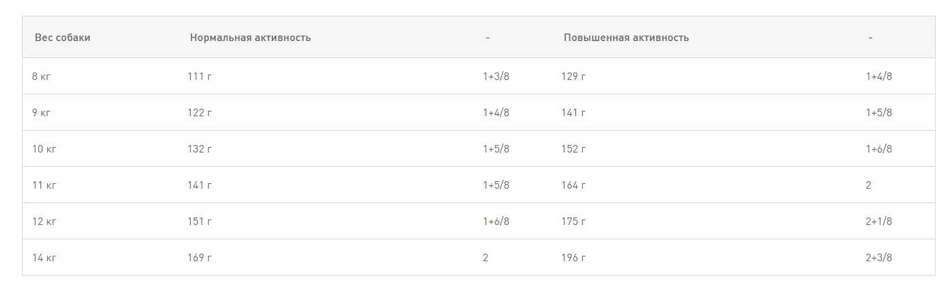Click the "14 кг" weight cell
This screenshot has width=946, height=292.
44,257
